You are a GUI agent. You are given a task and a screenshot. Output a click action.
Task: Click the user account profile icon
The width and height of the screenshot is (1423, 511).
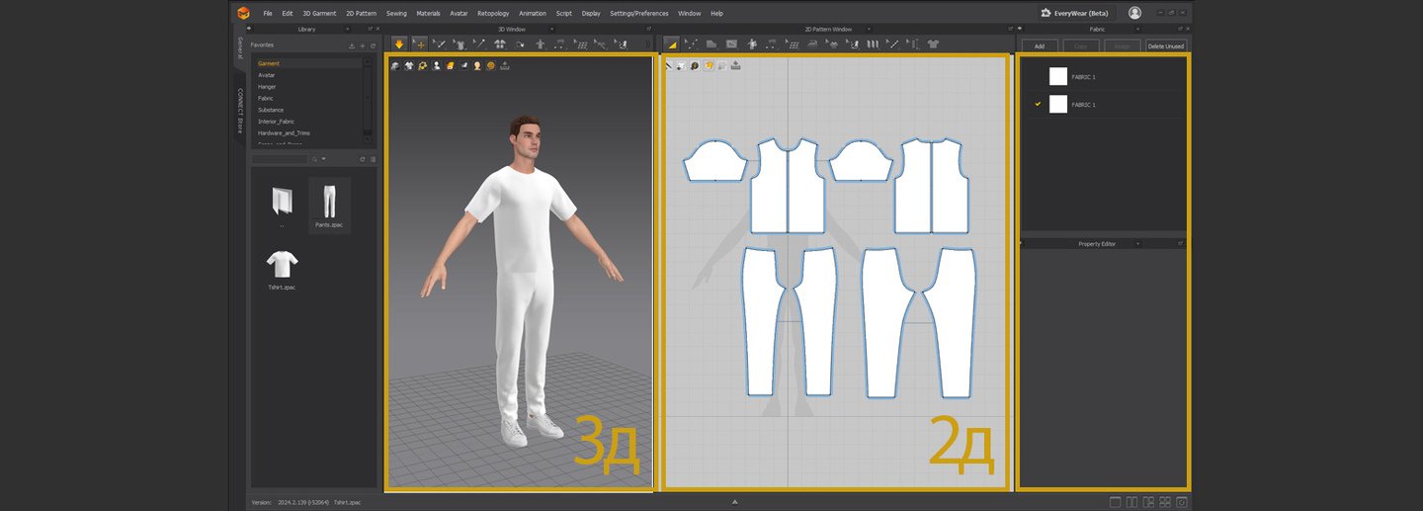pyautogui.click(x=1134, y=13)
